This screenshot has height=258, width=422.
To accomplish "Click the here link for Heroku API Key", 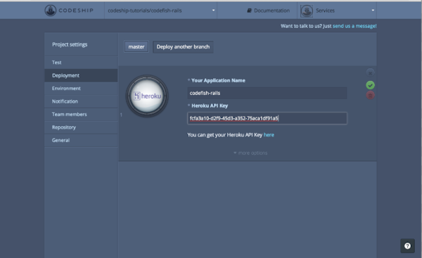I will 269,135.
